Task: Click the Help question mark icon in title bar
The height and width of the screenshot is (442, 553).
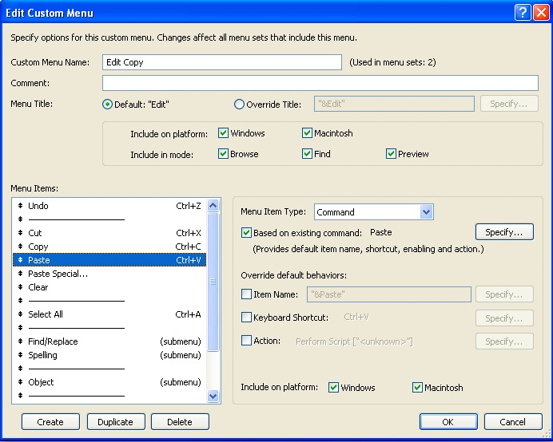Action: [x=522, y=13]
